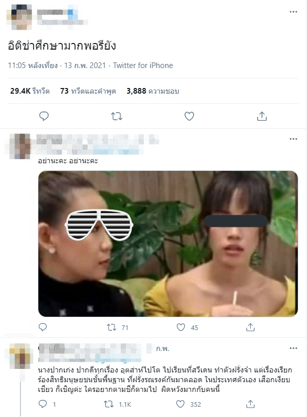Like the reply with 45 likes
The image size is (307, 417).
(181, 327)
